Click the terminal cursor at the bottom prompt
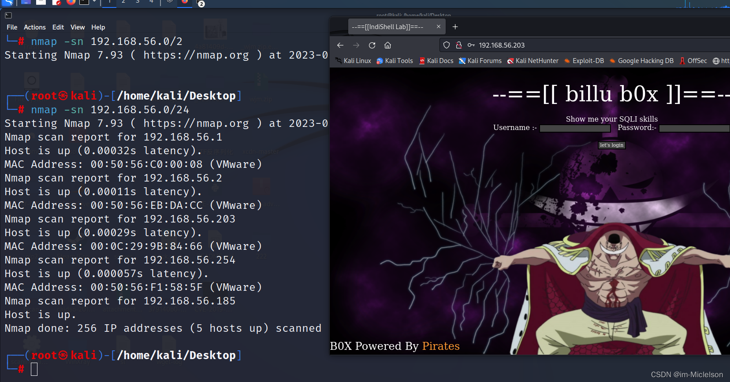The height and width of the screenshot is (382, 730). (34, 369)
